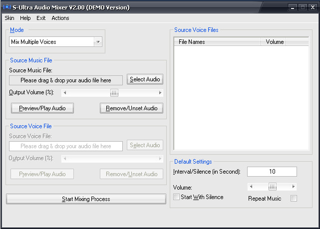Click the Interval/Silence seconds input field
The width and height of the screenshot is (320, 229).
(272, 172)
